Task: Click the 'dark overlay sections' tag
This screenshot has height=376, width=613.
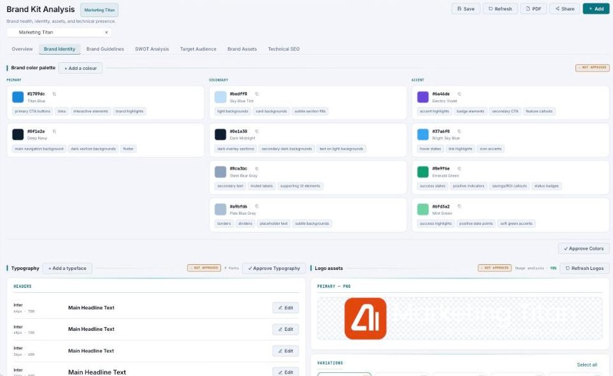Action: click(x=236, y=149)
